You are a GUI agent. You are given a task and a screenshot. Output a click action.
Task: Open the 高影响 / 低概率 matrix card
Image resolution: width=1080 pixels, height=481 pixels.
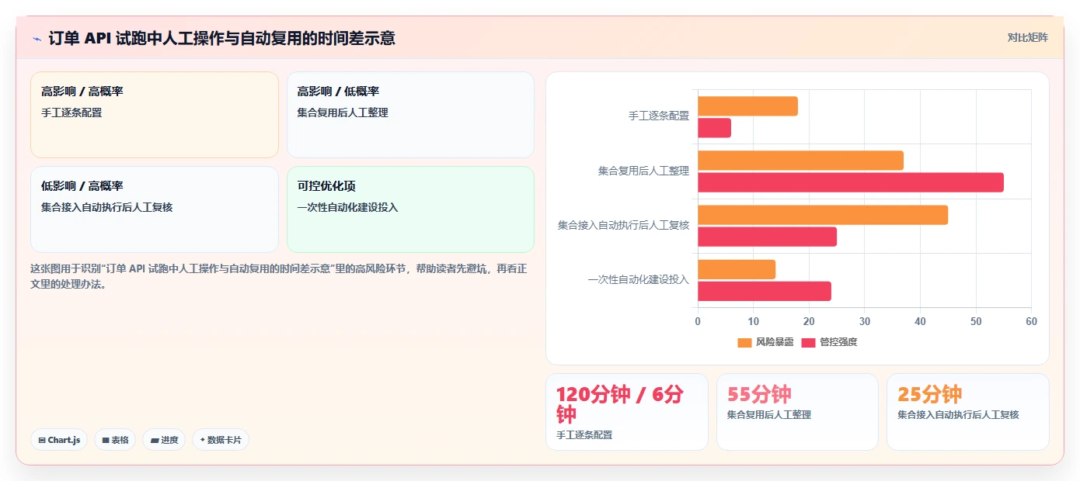pos(410,115)
